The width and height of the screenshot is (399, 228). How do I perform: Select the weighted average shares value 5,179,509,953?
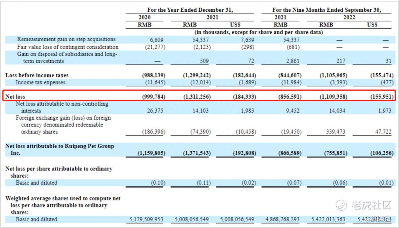[x=146, y=219]
